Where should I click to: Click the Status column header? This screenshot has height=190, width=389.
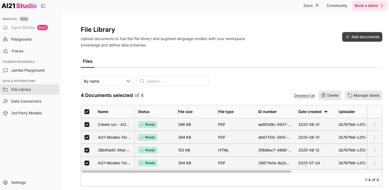tap(144, 112)
